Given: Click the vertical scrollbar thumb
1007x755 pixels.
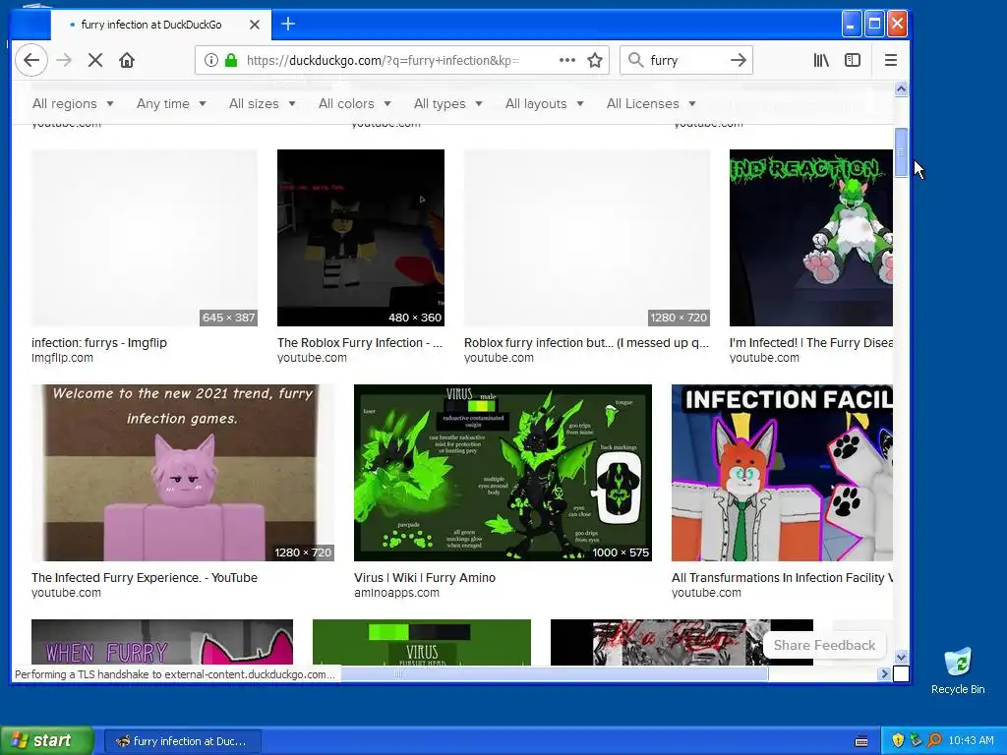Looking at the screenshot, I should tap(901, 152).
